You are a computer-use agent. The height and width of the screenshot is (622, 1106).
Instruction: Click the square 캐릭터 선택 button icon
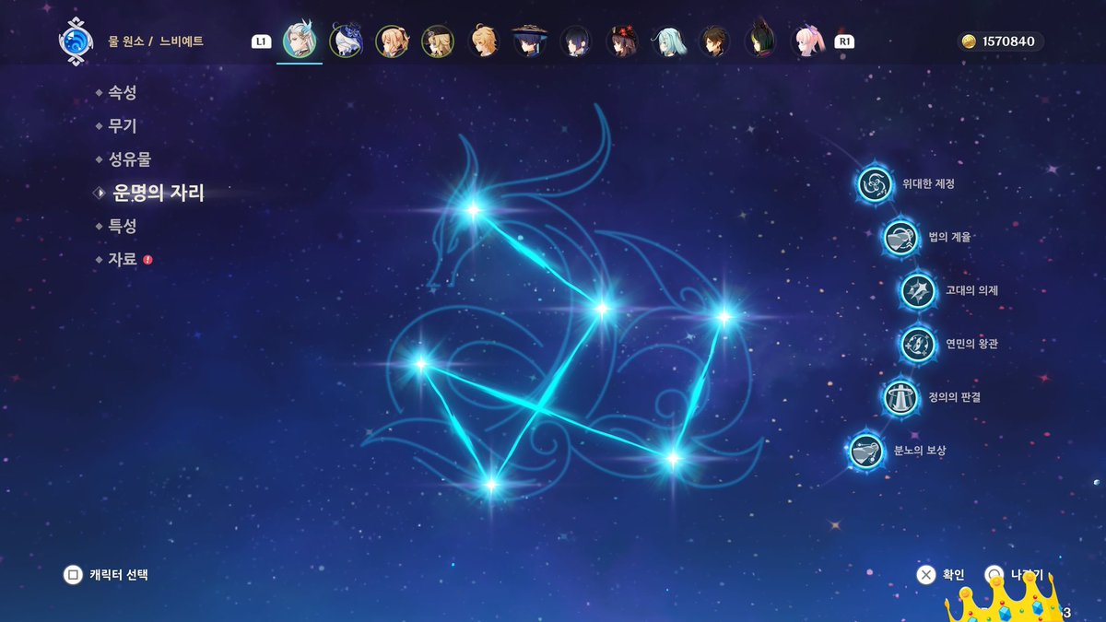73,575
